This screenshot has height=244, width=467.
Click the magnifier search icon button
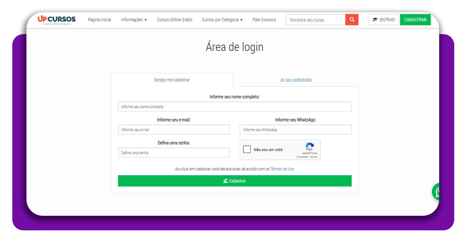click(x=352, y=20)
